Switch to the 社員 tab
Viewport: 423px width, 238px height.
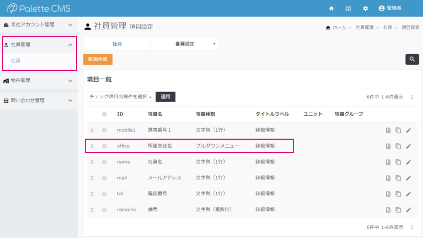(x=117, y=44)
